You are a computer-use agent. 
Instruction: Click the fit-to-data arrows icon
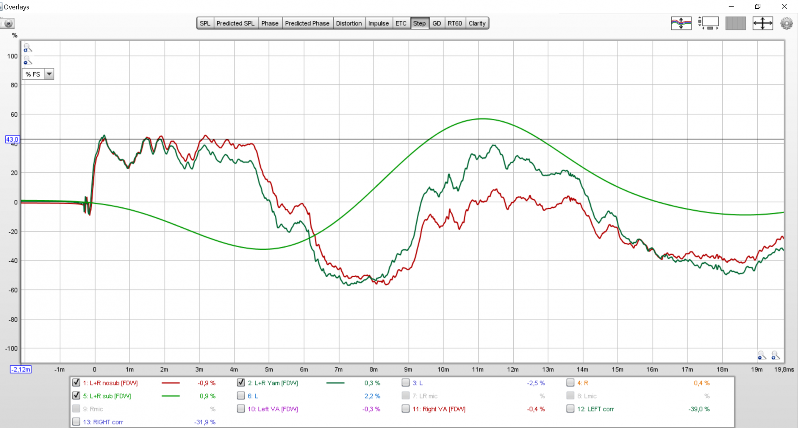[x=762, y=23]
